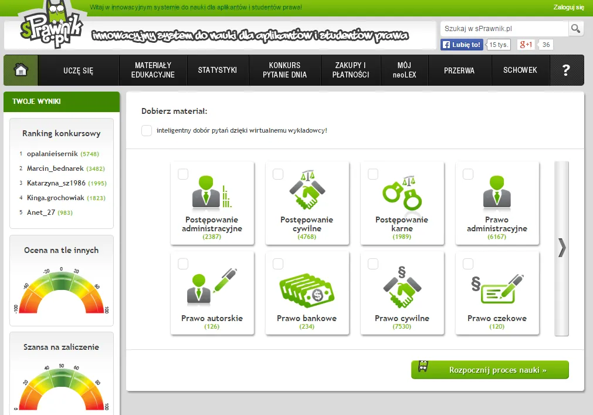The height and width of the screenshot is (415, 593).
Task: Enable inteligentny dobór pytań checkbox
Action: [x=147, y=130]
